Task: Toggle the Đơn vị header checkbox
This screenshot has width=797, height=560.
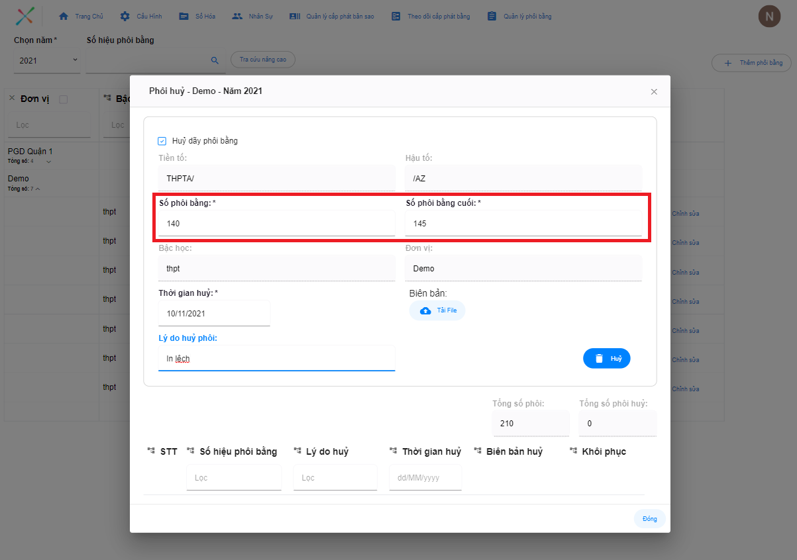Action: [64, 99]
